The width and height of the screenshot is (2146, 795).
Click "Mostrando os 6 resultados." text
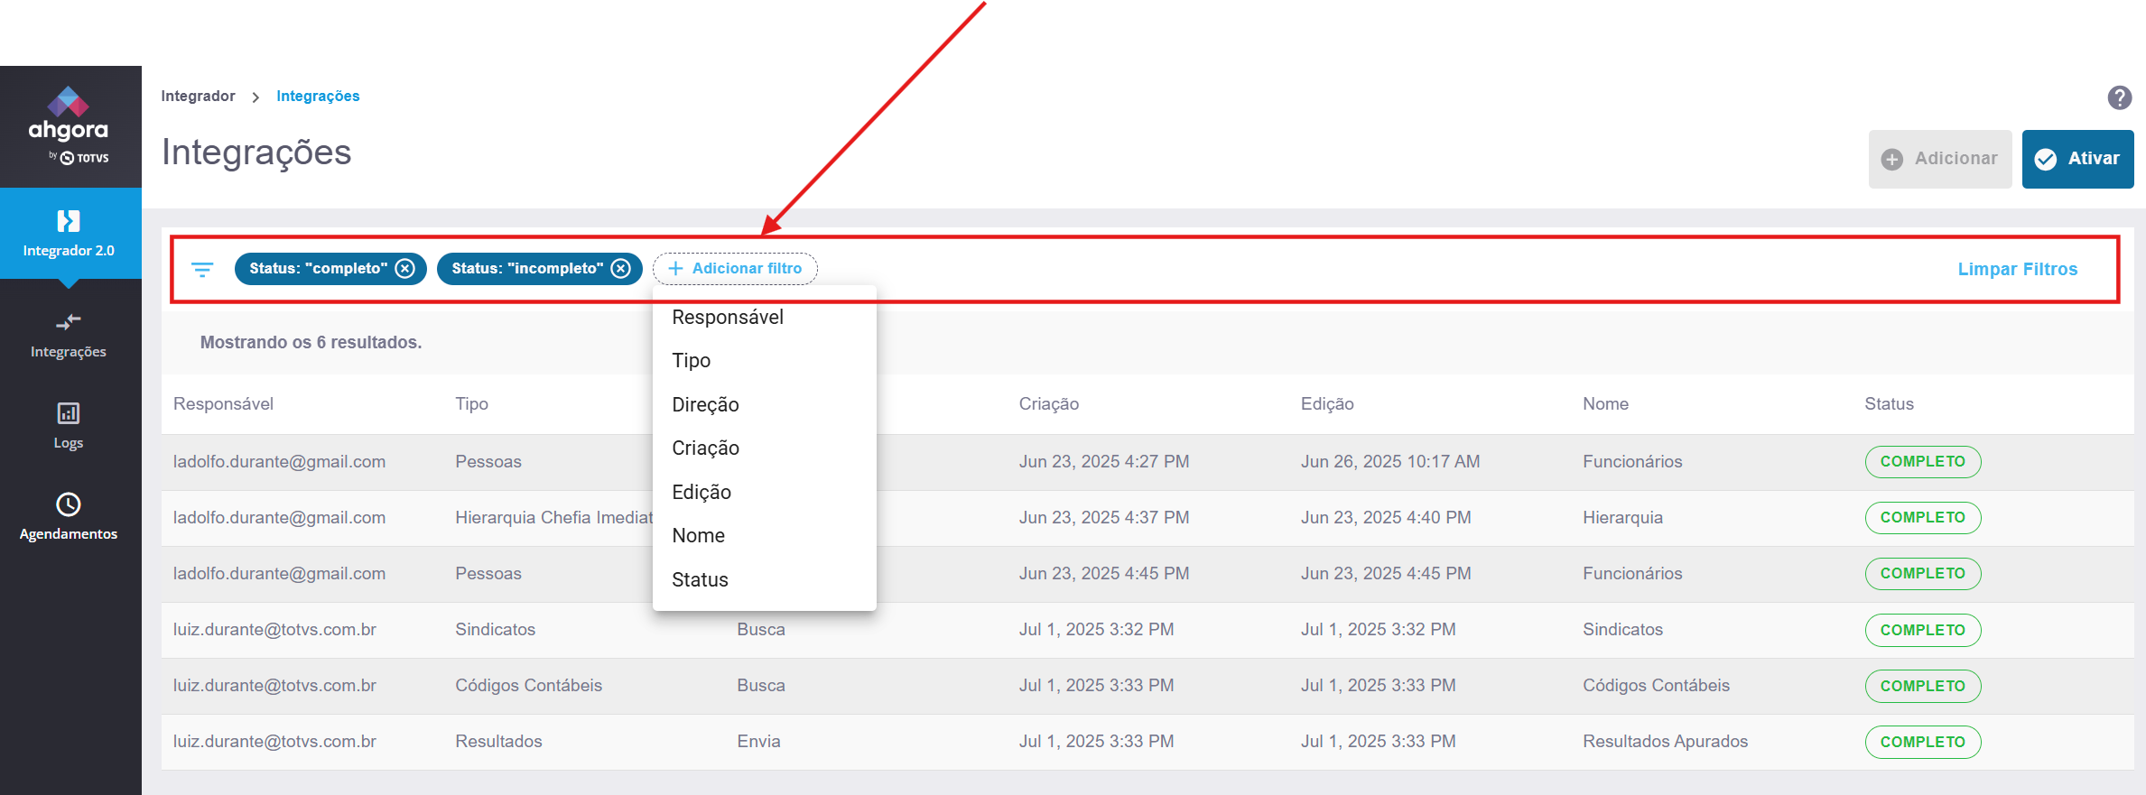(311, 343)
